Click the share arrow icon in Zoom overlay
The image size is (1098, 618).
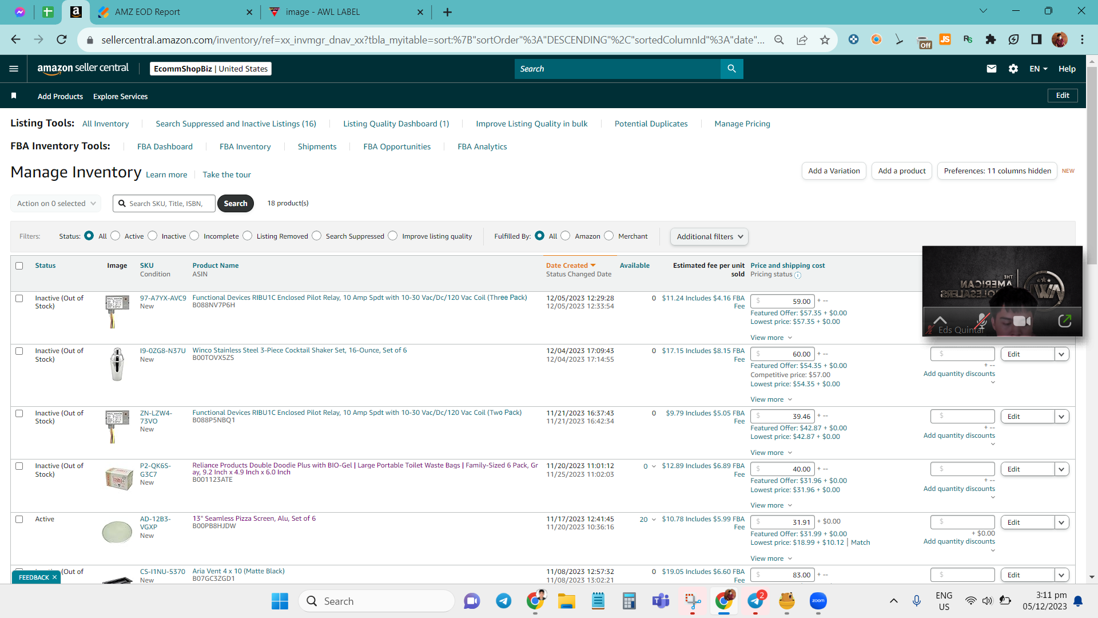pos(1064,321)
